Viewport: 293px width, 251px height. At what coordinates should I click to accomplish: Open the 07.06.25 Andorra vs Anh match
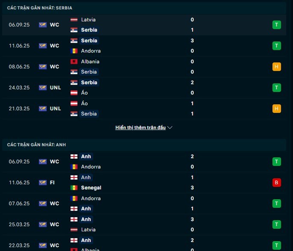(x=144, y=204)
